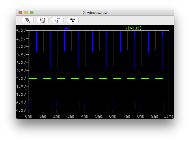The image size is (190, 142).
Task: Click the 3.0V vertical axis tick label
Action: tap(22, 63)
